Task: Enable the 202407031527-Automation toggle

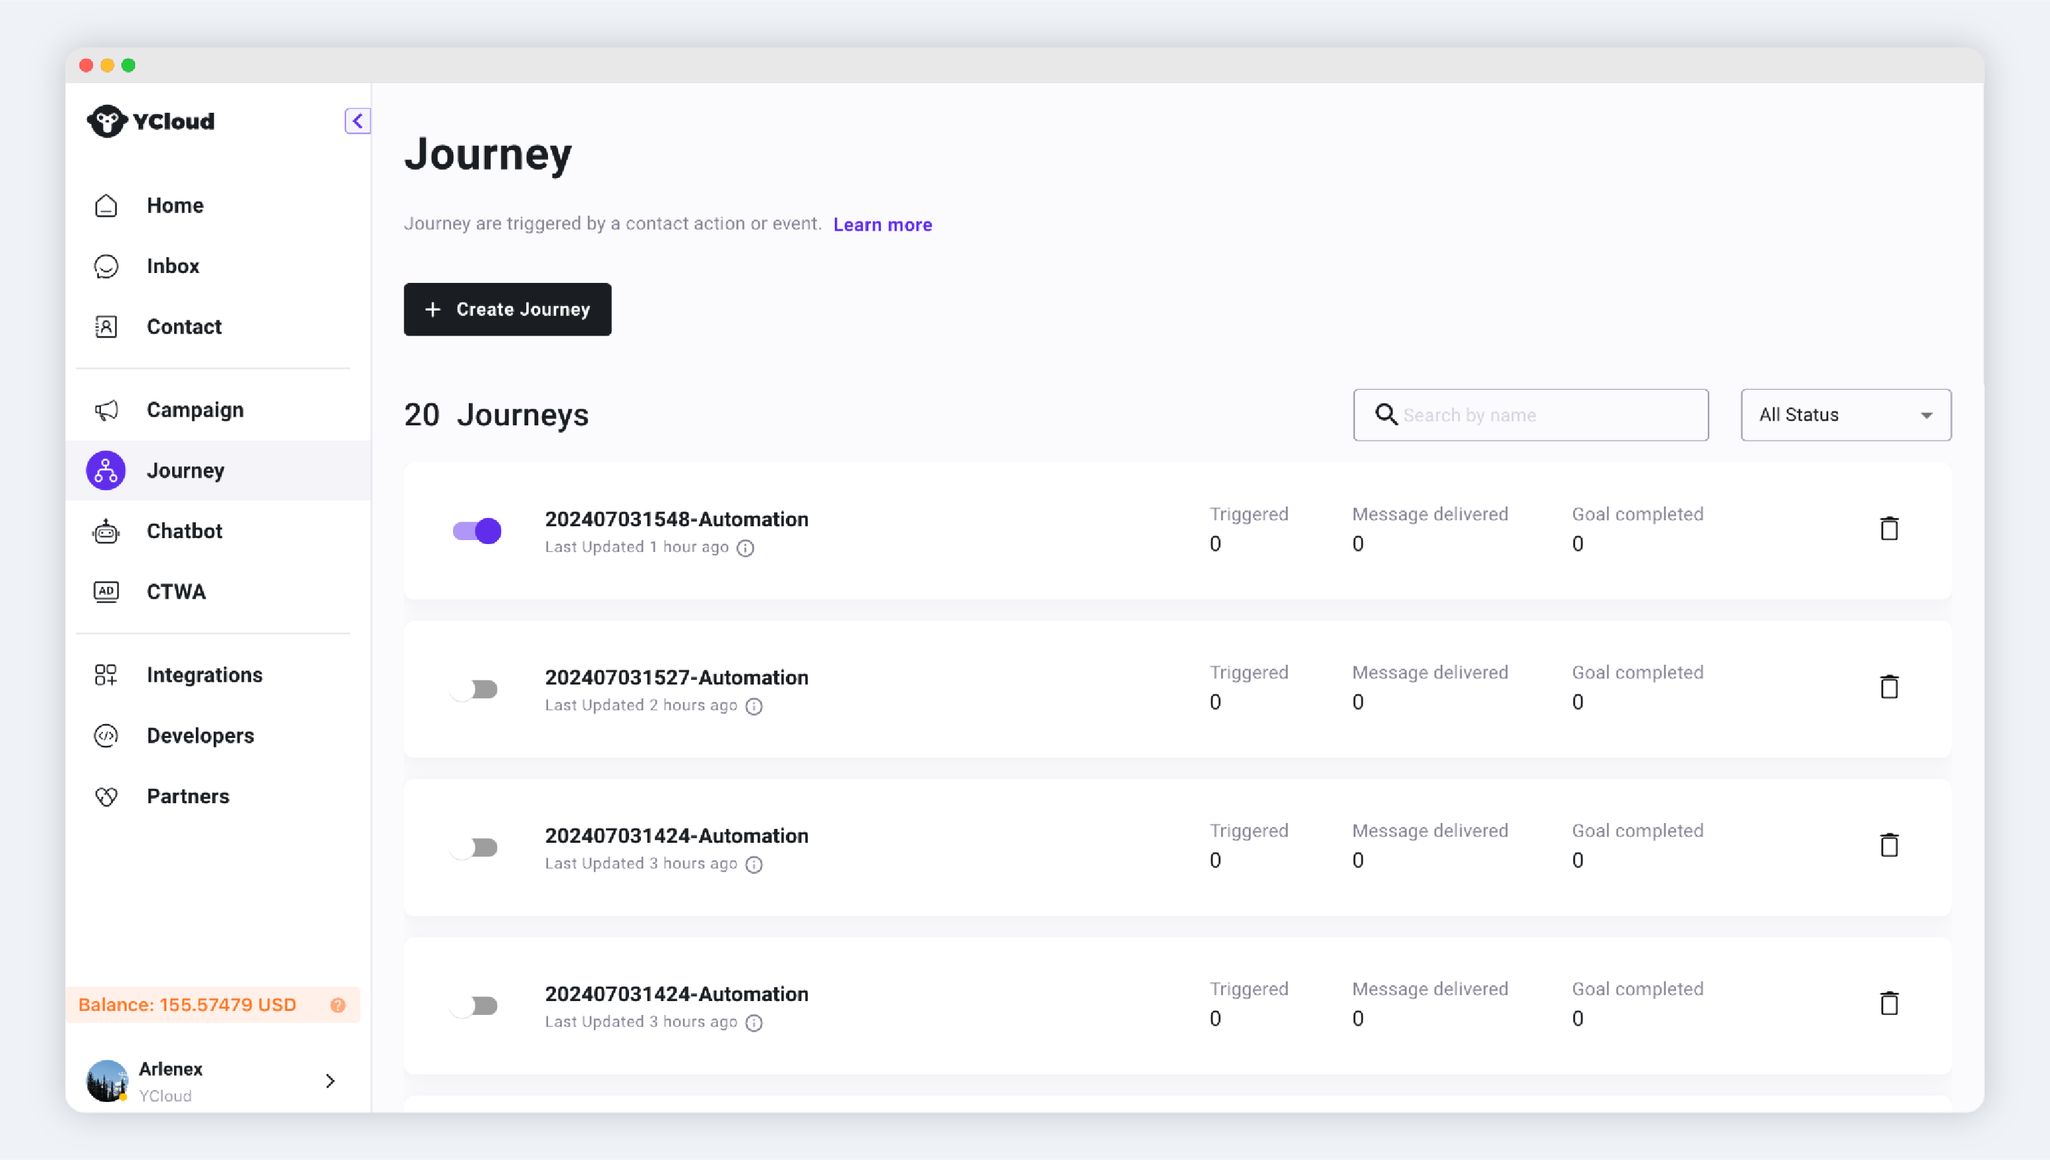Action: (x=475, y=689)
